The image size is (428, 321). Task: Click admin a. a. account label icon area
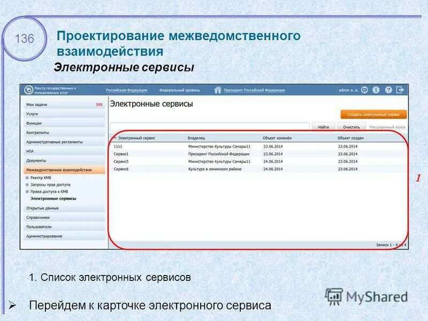coord(348,90)
